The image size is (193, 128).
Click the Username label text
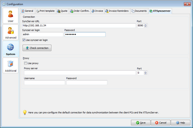click(x=29, y=78)
